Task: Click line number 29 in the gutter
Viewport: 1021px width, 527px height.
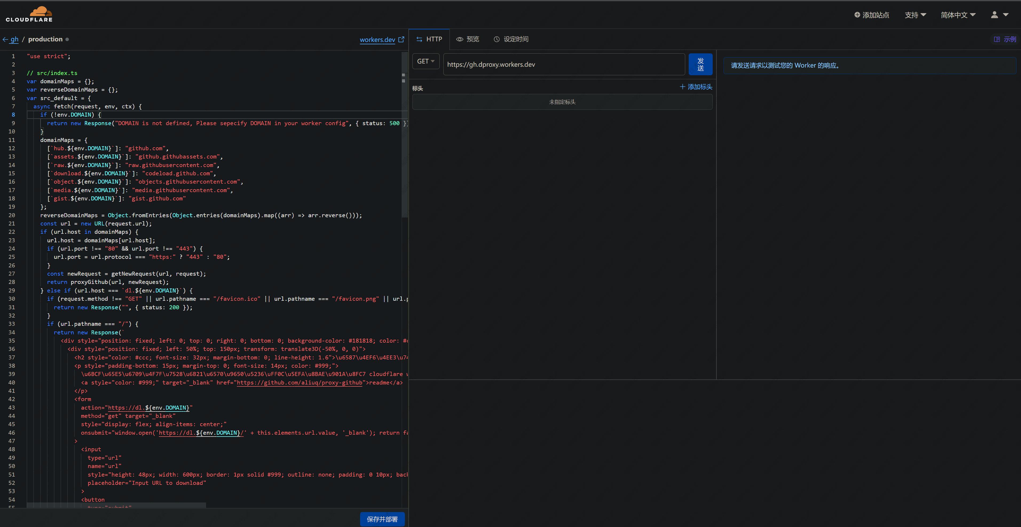Action: point(12,291)
